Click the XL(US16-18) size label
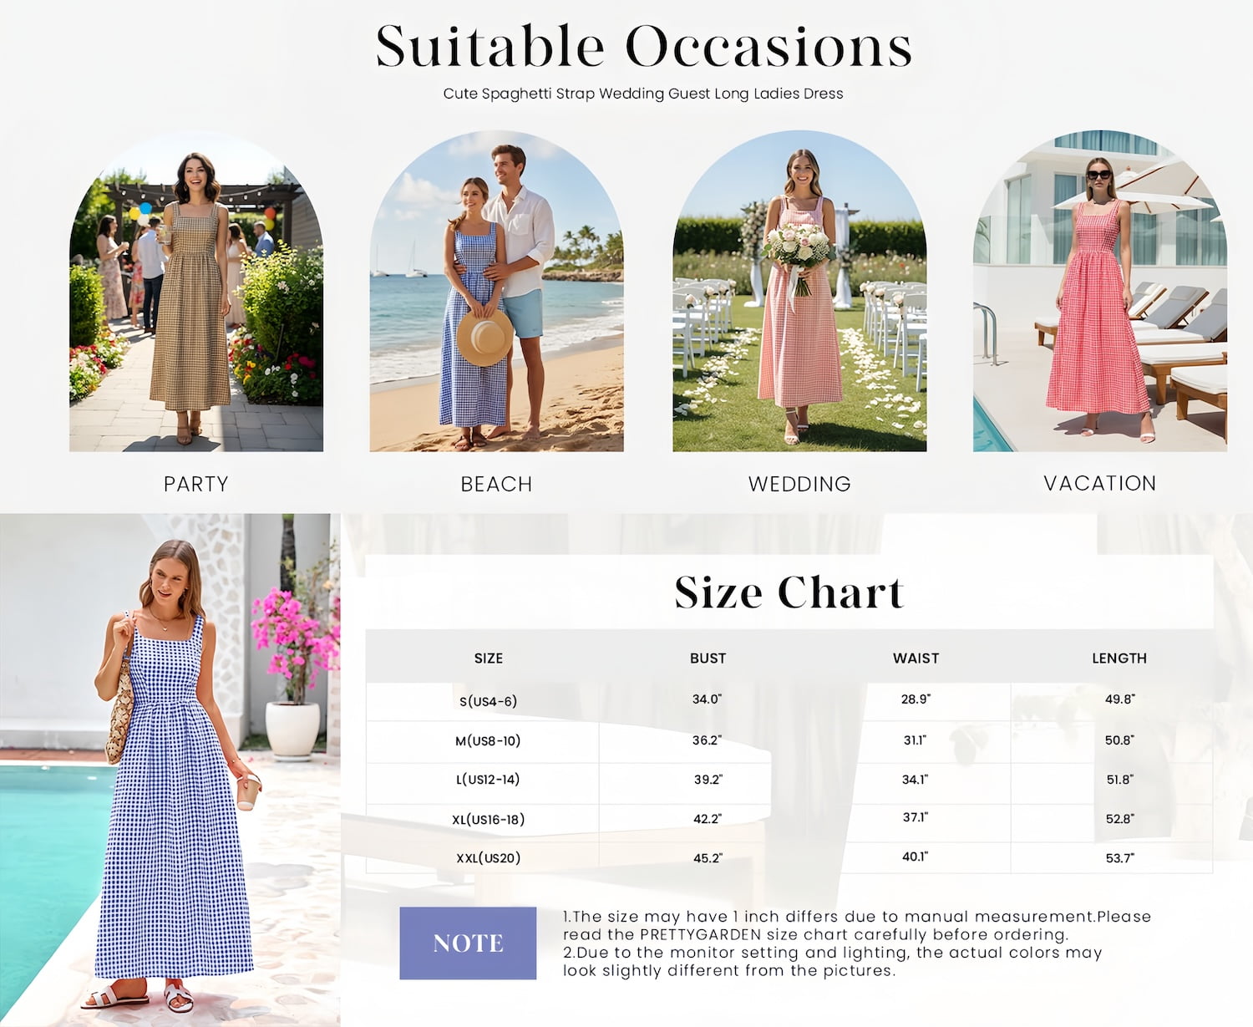 pos(489,819)
